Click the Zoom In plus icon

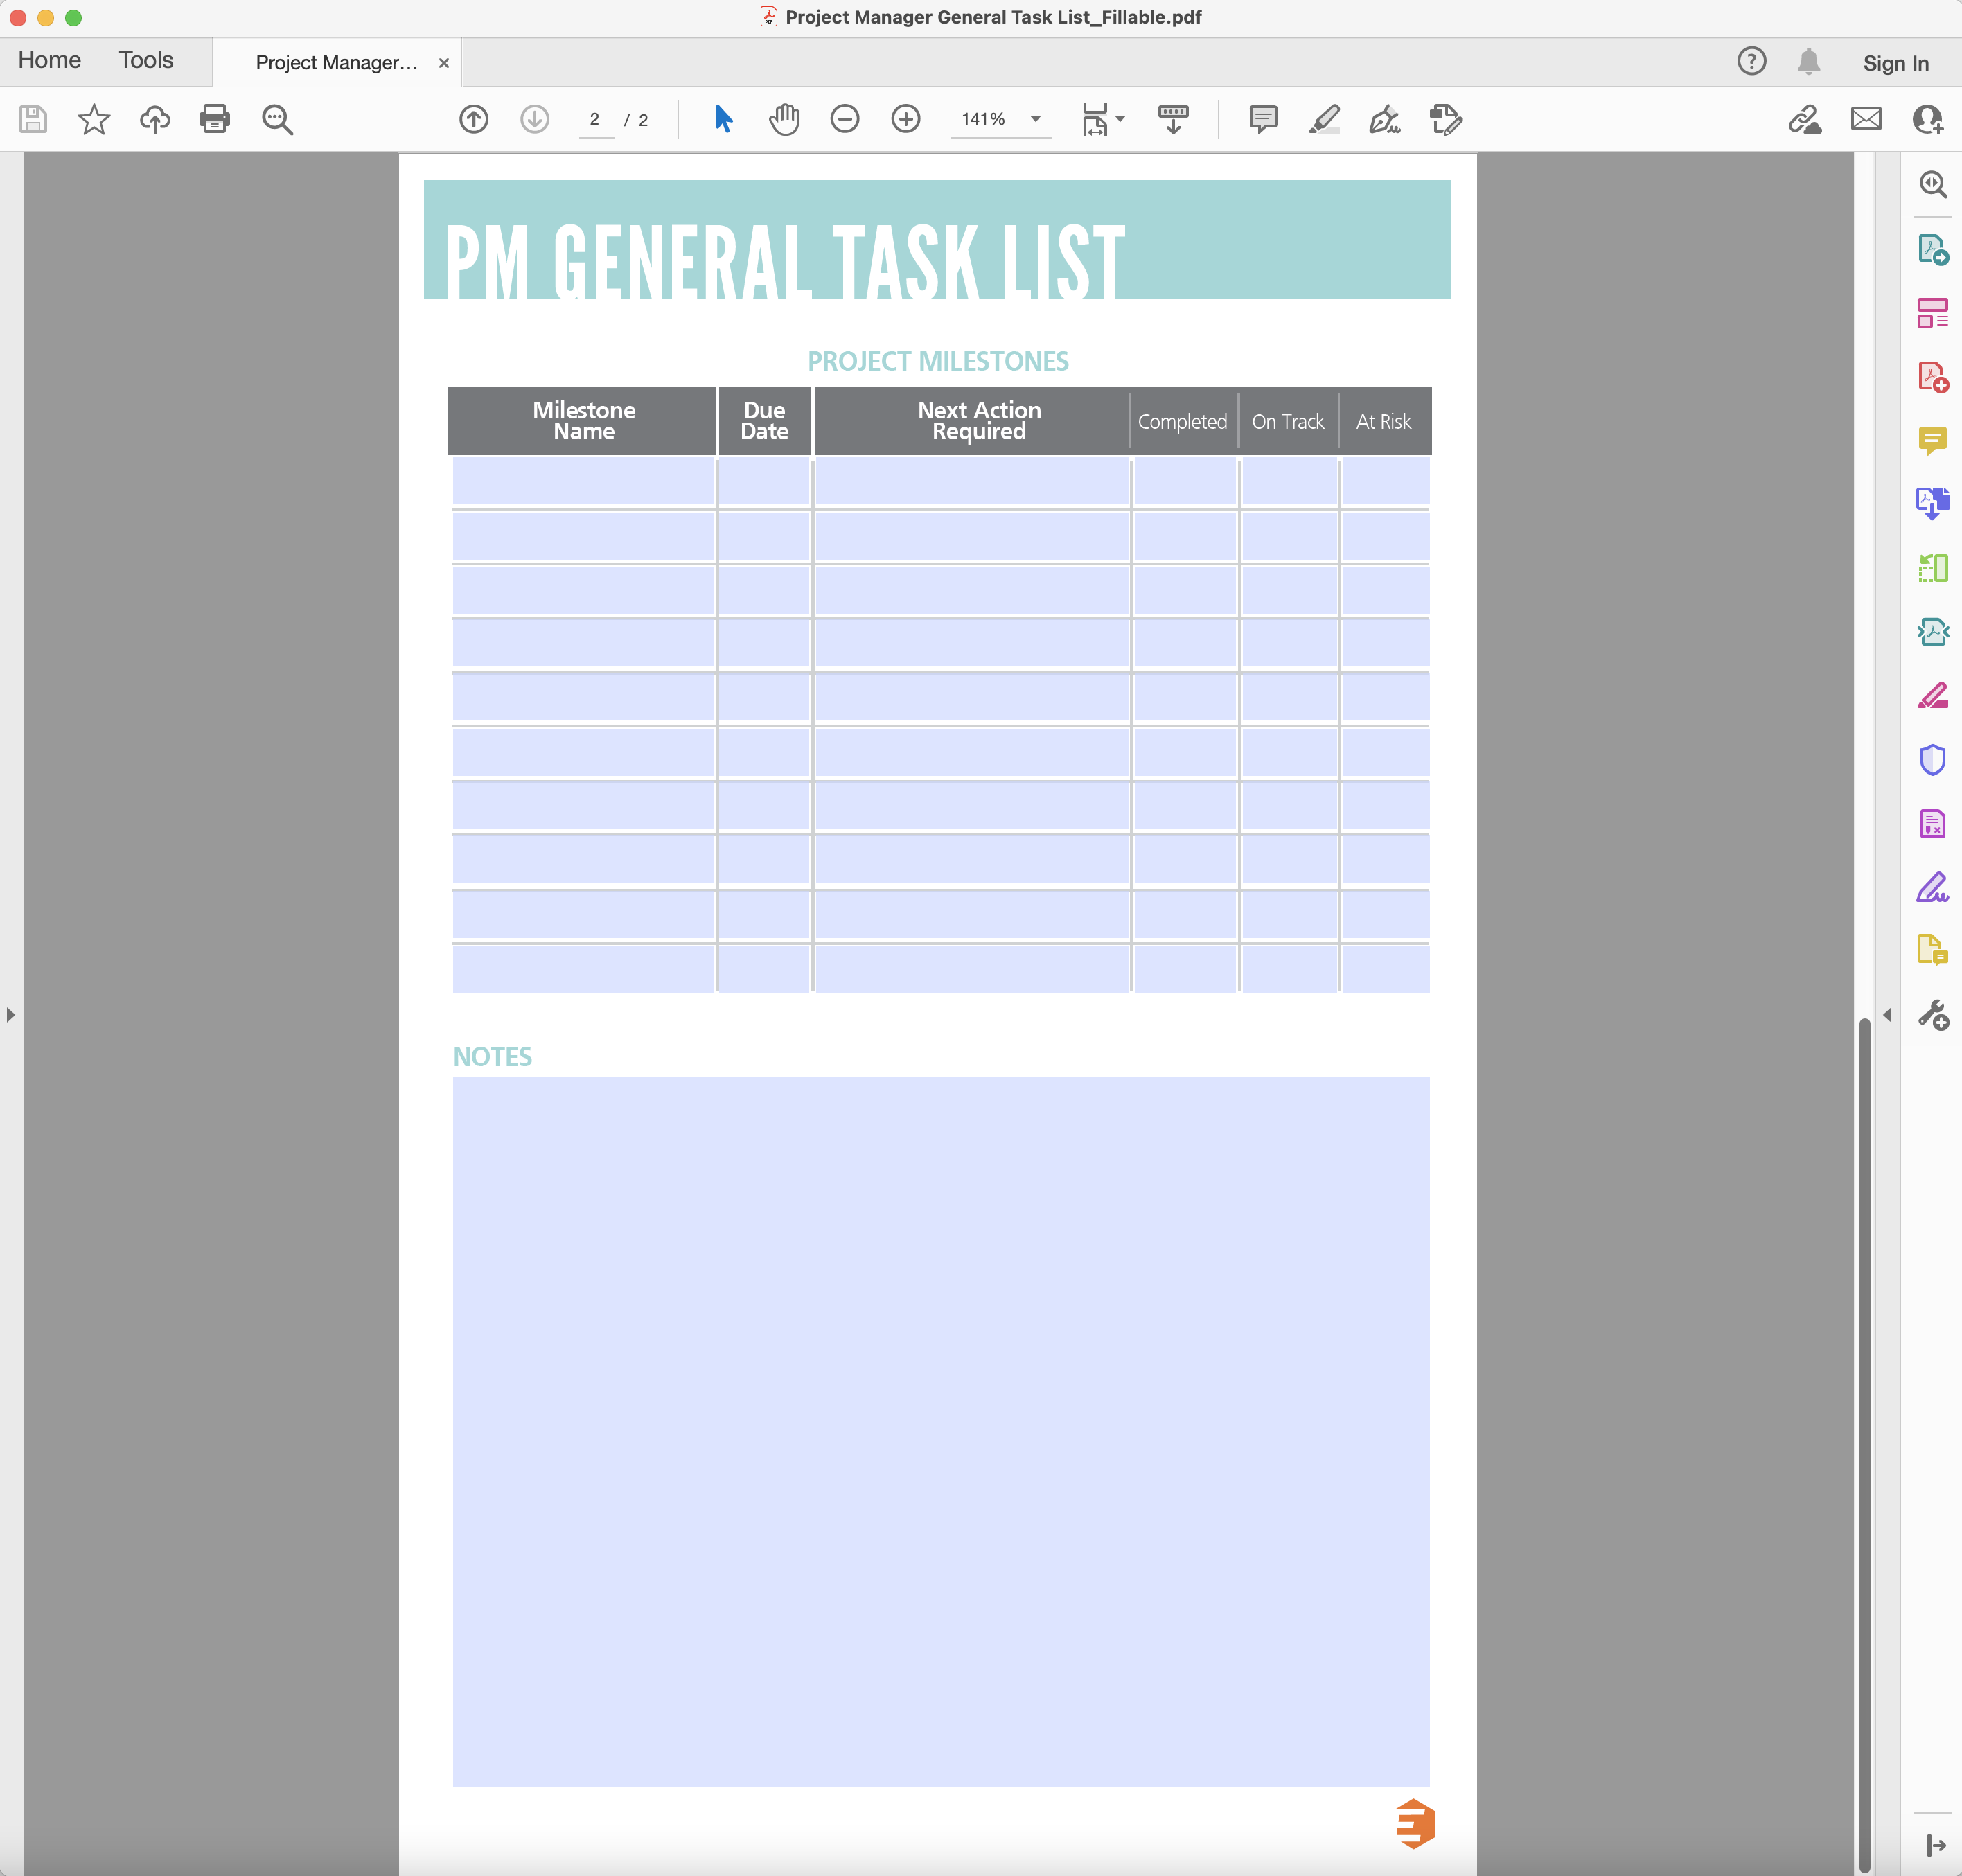click(906, 119)
